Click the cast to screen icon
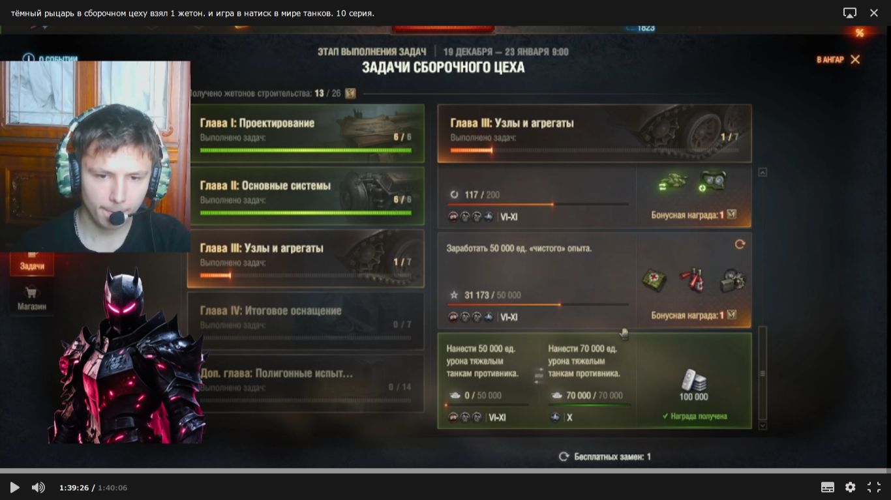 [x=849, y=13]
